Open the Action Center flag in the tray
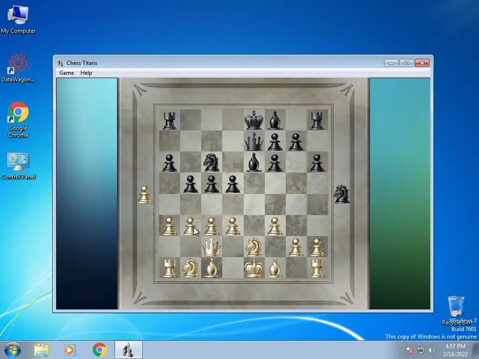Viewport: 479px width, 359px height. (x=409, y=350)
